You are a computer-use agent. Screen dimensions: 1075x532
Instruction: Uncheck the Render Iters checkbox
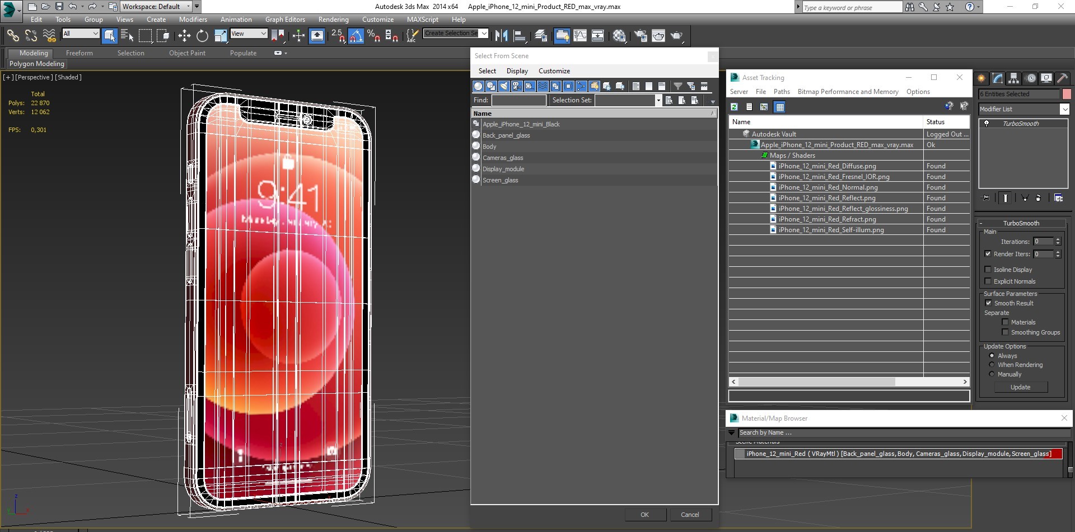[x=988, y=254]
